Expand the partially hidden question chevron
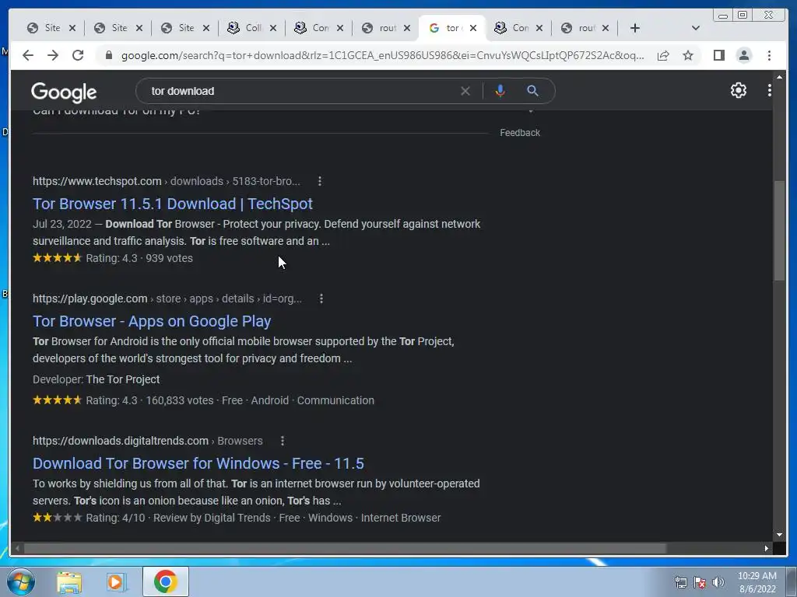797x597 pixels. 531,110
